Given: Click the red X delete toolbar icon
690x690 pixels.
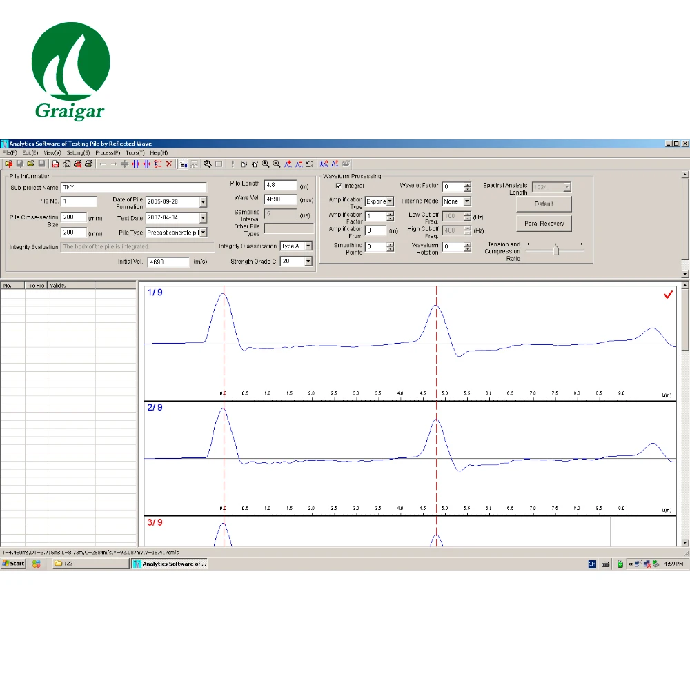Looking at the screenshot, I should [x=169, y=164].
